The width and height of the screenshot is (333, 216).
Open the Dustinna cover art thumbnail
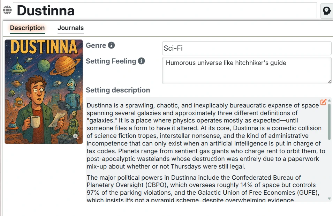(x=44, y=91)
